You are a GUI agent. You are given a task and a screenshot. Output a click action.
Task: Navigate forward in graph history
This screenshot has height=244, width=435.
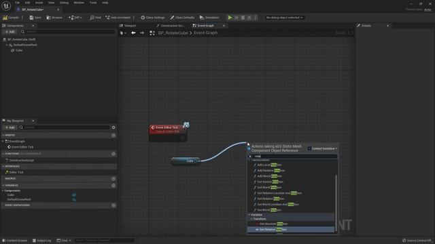click(142, 33)
